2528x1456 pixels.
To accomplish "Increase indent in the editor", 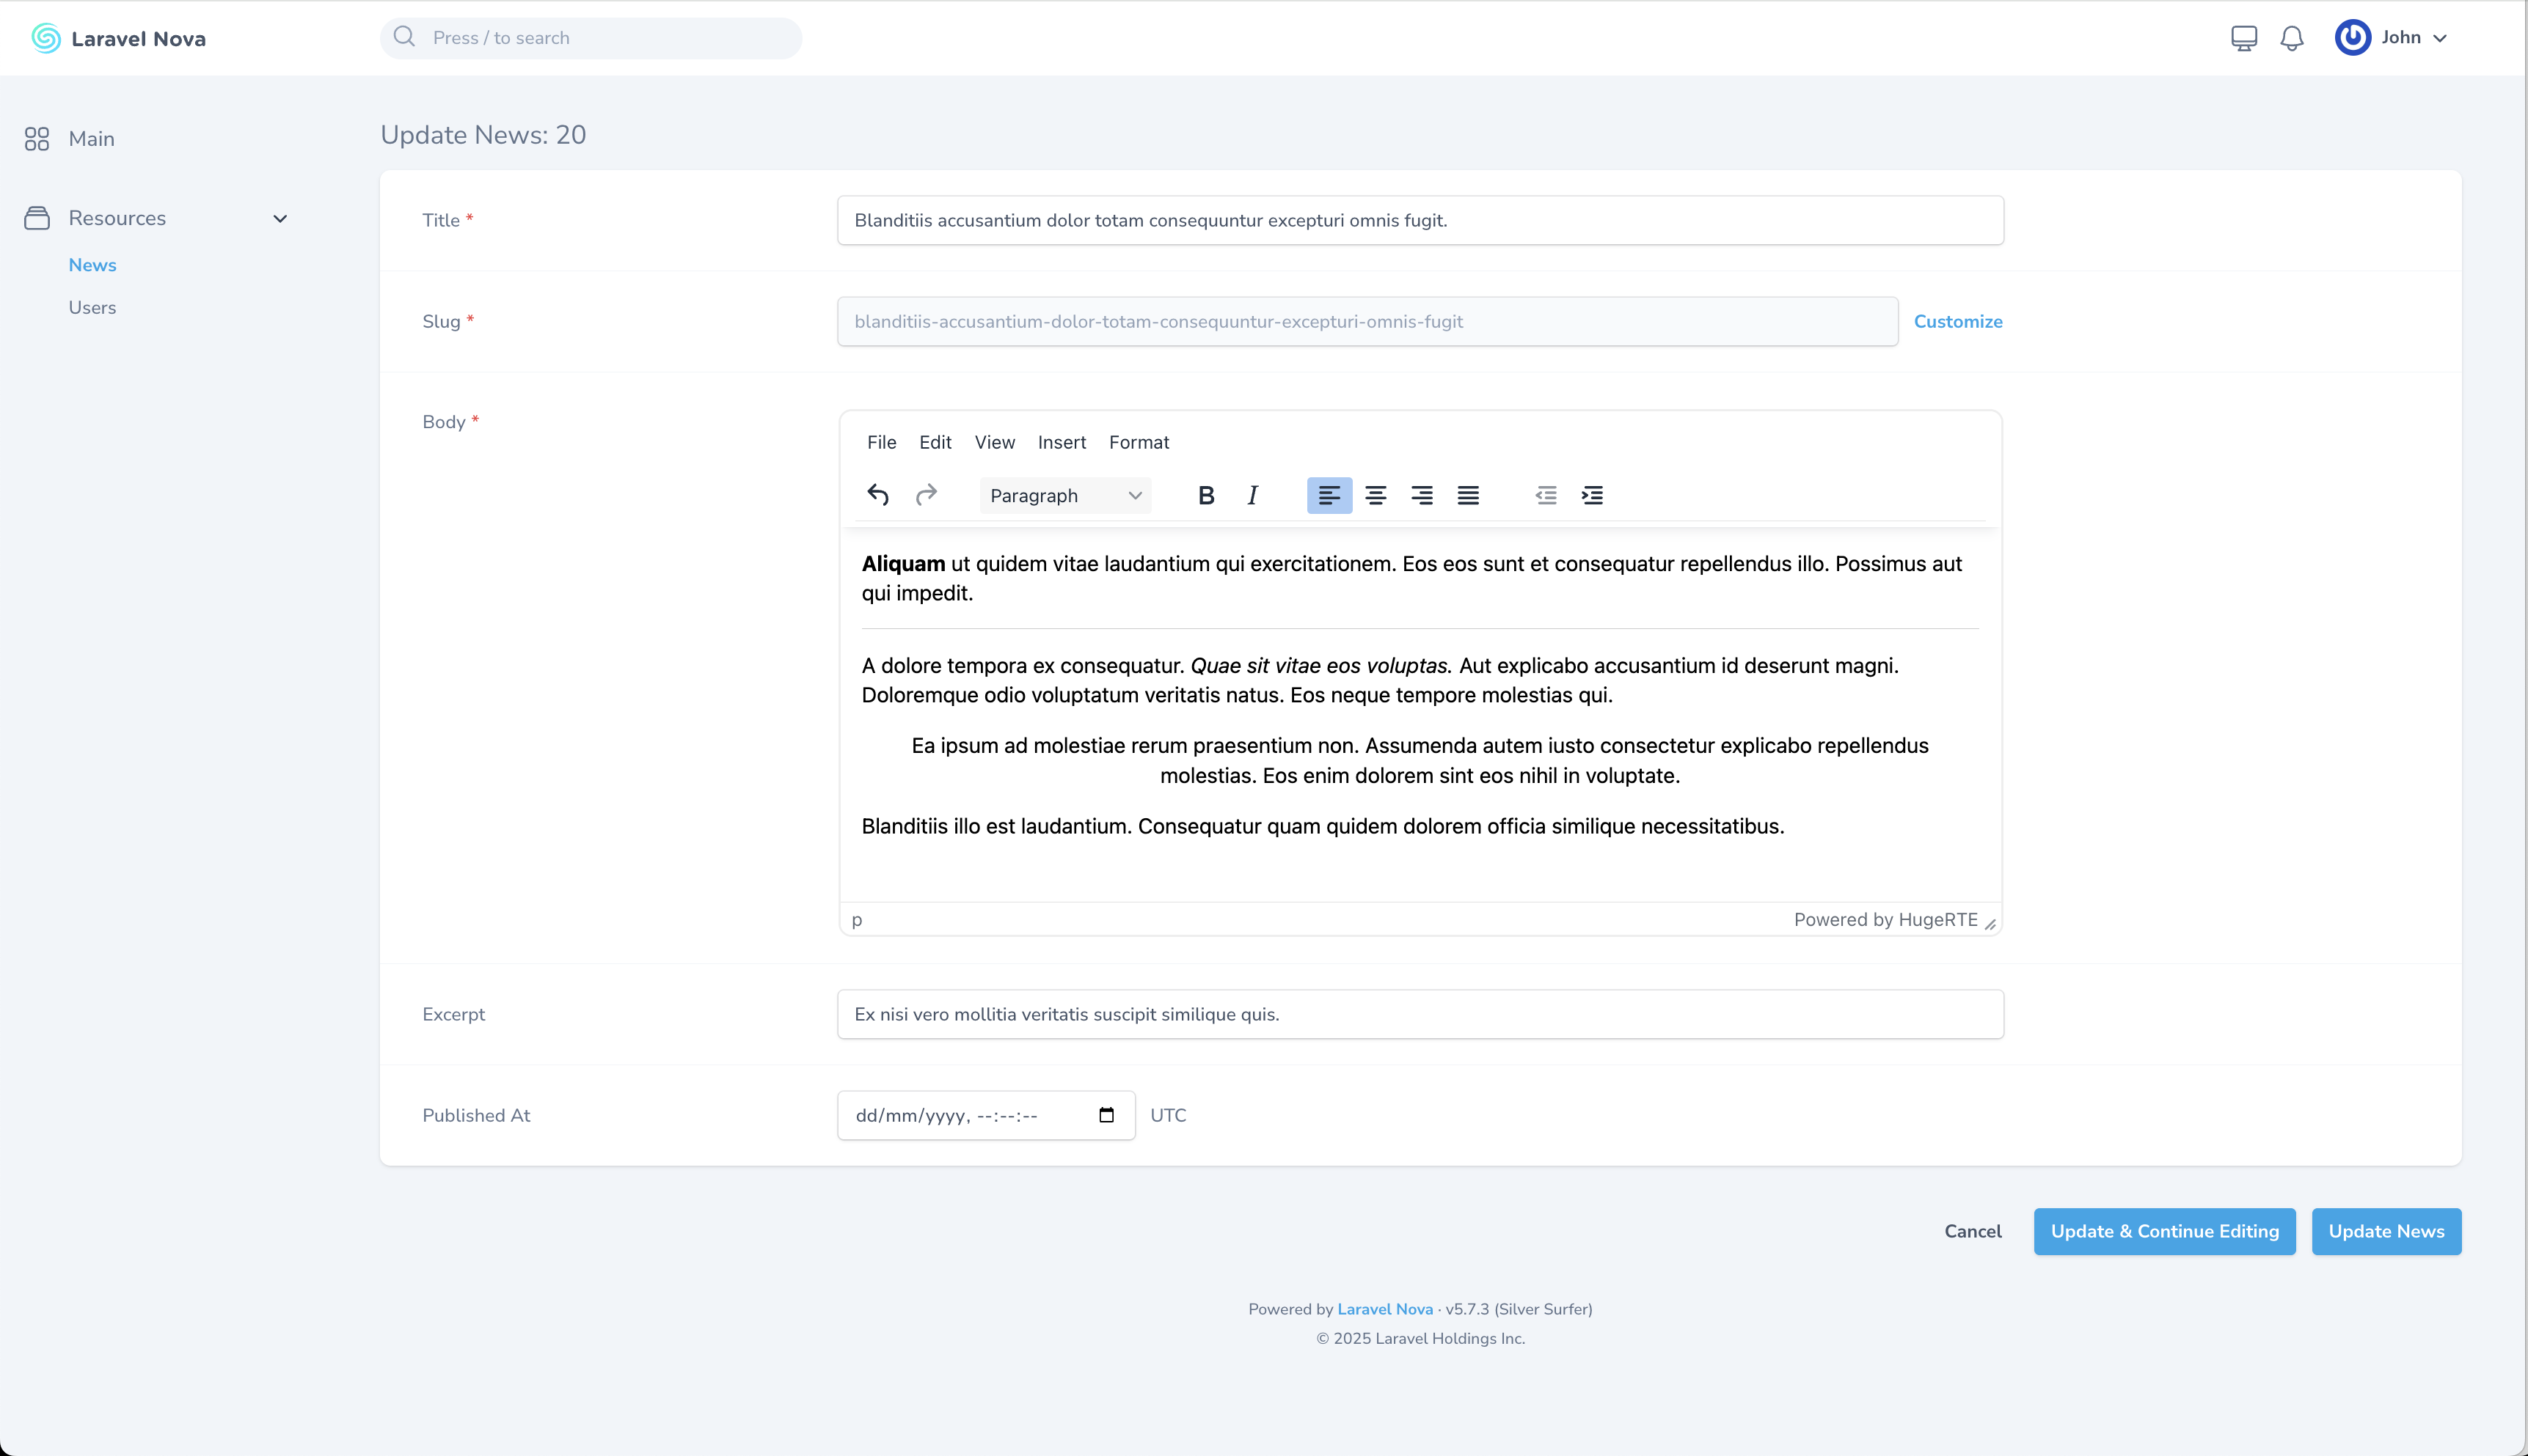I will coord(1592,495).
